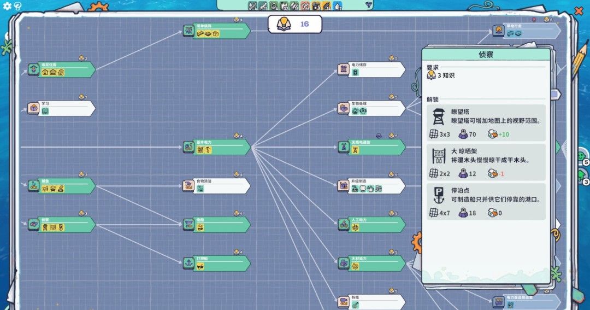Click the 学习 learning research node
The width and height of the screenshot is (590, 310).
pos(62,108)
